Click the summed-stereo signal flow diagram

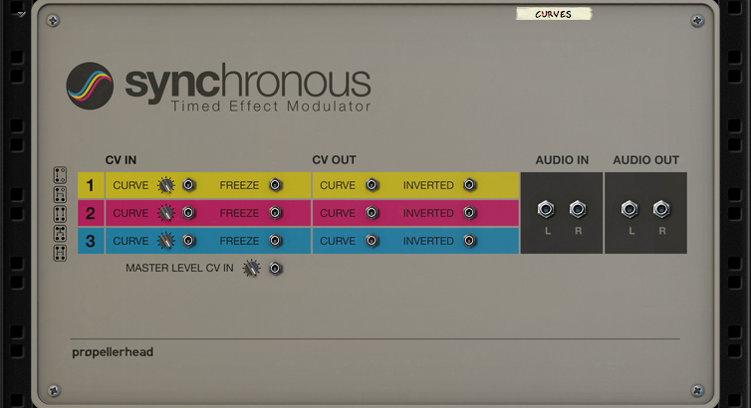point(60,234)
